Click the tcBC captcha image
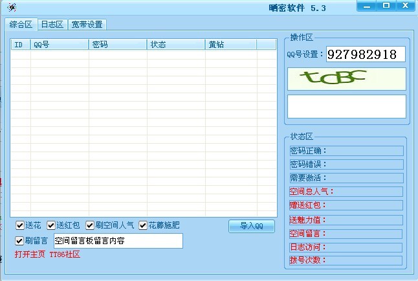The image size is (418, 281). click(347, 79)
